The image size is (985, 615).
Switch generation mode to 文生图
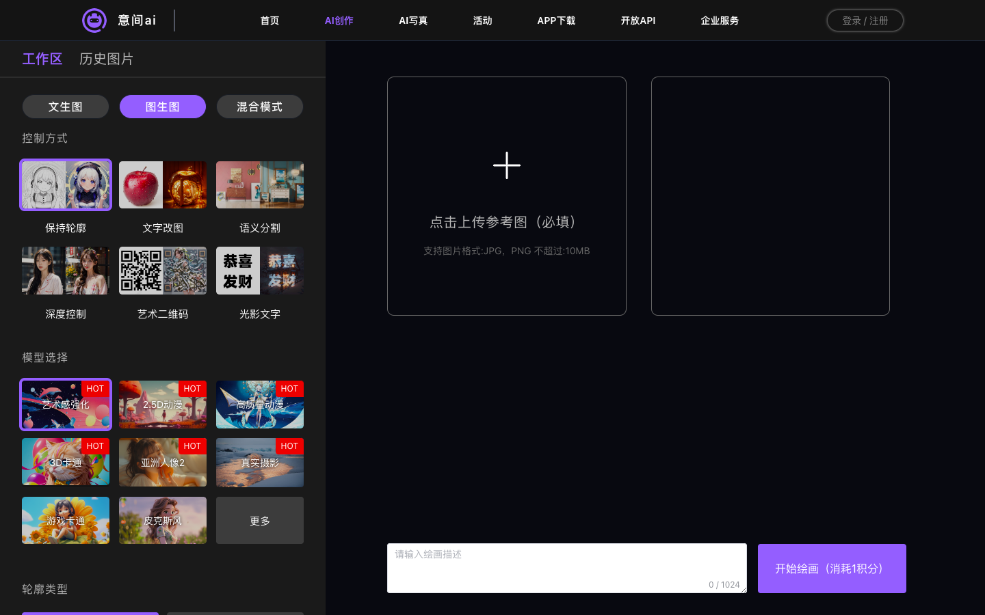pos(65,107)
